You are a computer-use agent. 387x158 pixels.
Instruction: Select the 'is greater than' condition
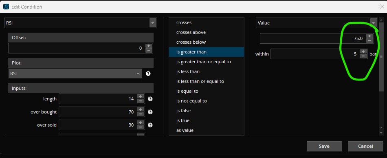pyautogui.click(x=207, y=52)
